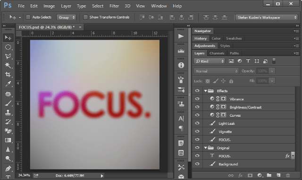This screenshot has height=180, width=302.
Task: Select the Sharpen tool
Action: point(8,149)
